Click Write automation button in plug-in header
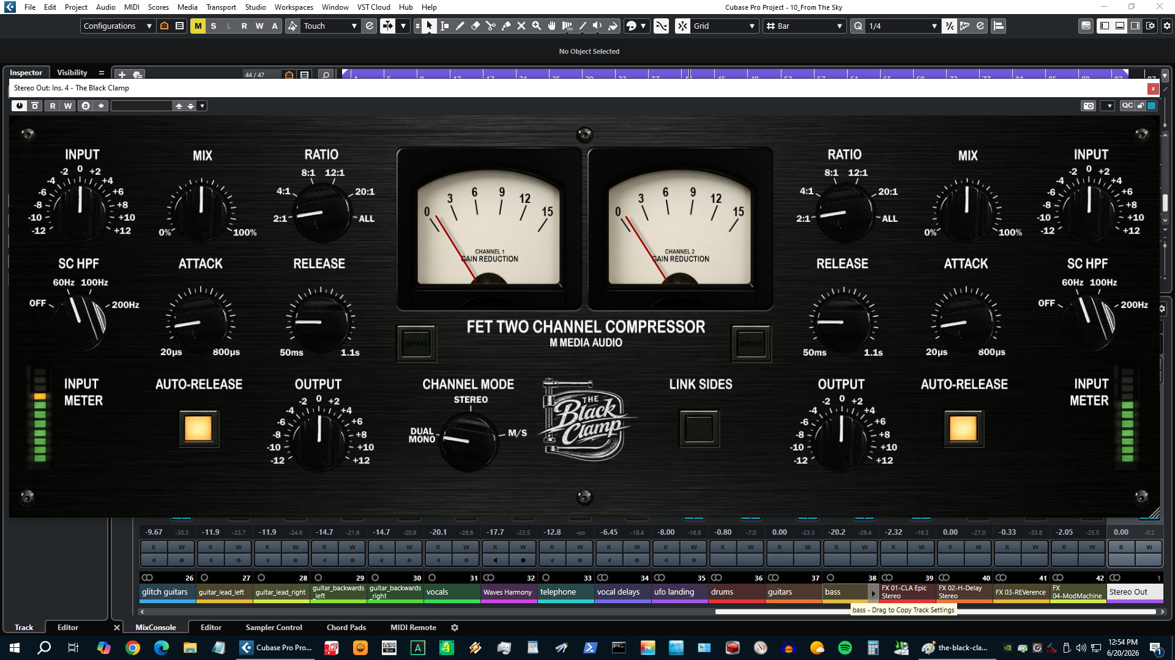Screen dimensions: 1175x660 point(68,106)
